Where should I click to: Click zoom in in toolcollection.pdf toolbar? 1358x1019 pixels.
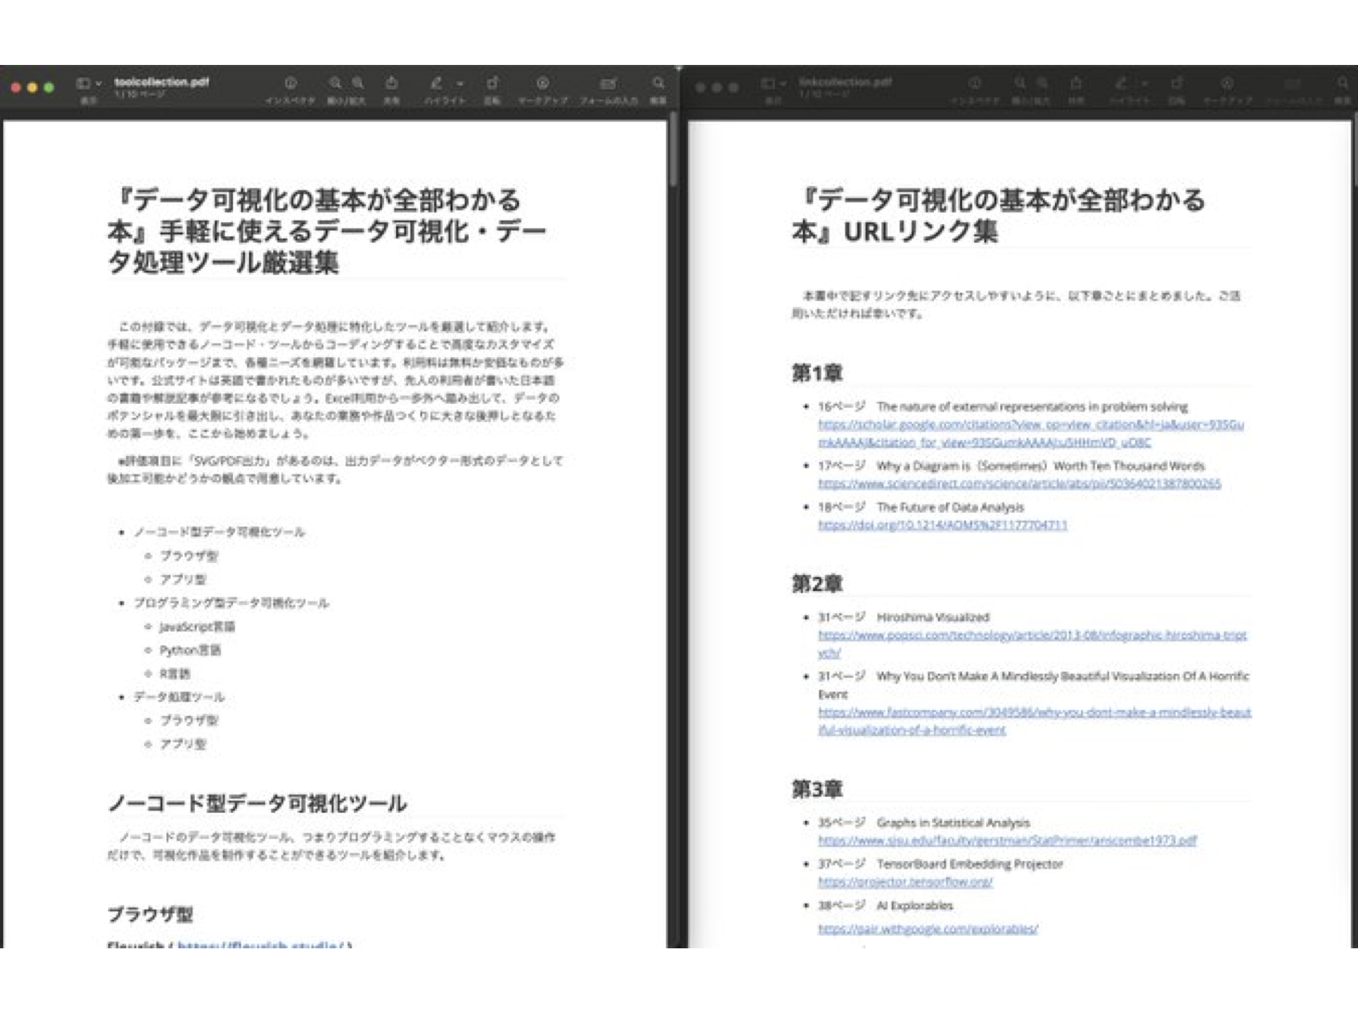(358, 83)
